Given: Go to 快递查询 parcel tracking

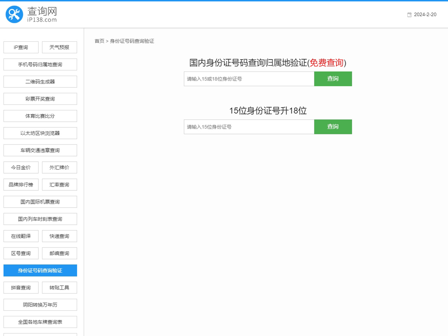Looking at the screenshot, I should [59, 236].
